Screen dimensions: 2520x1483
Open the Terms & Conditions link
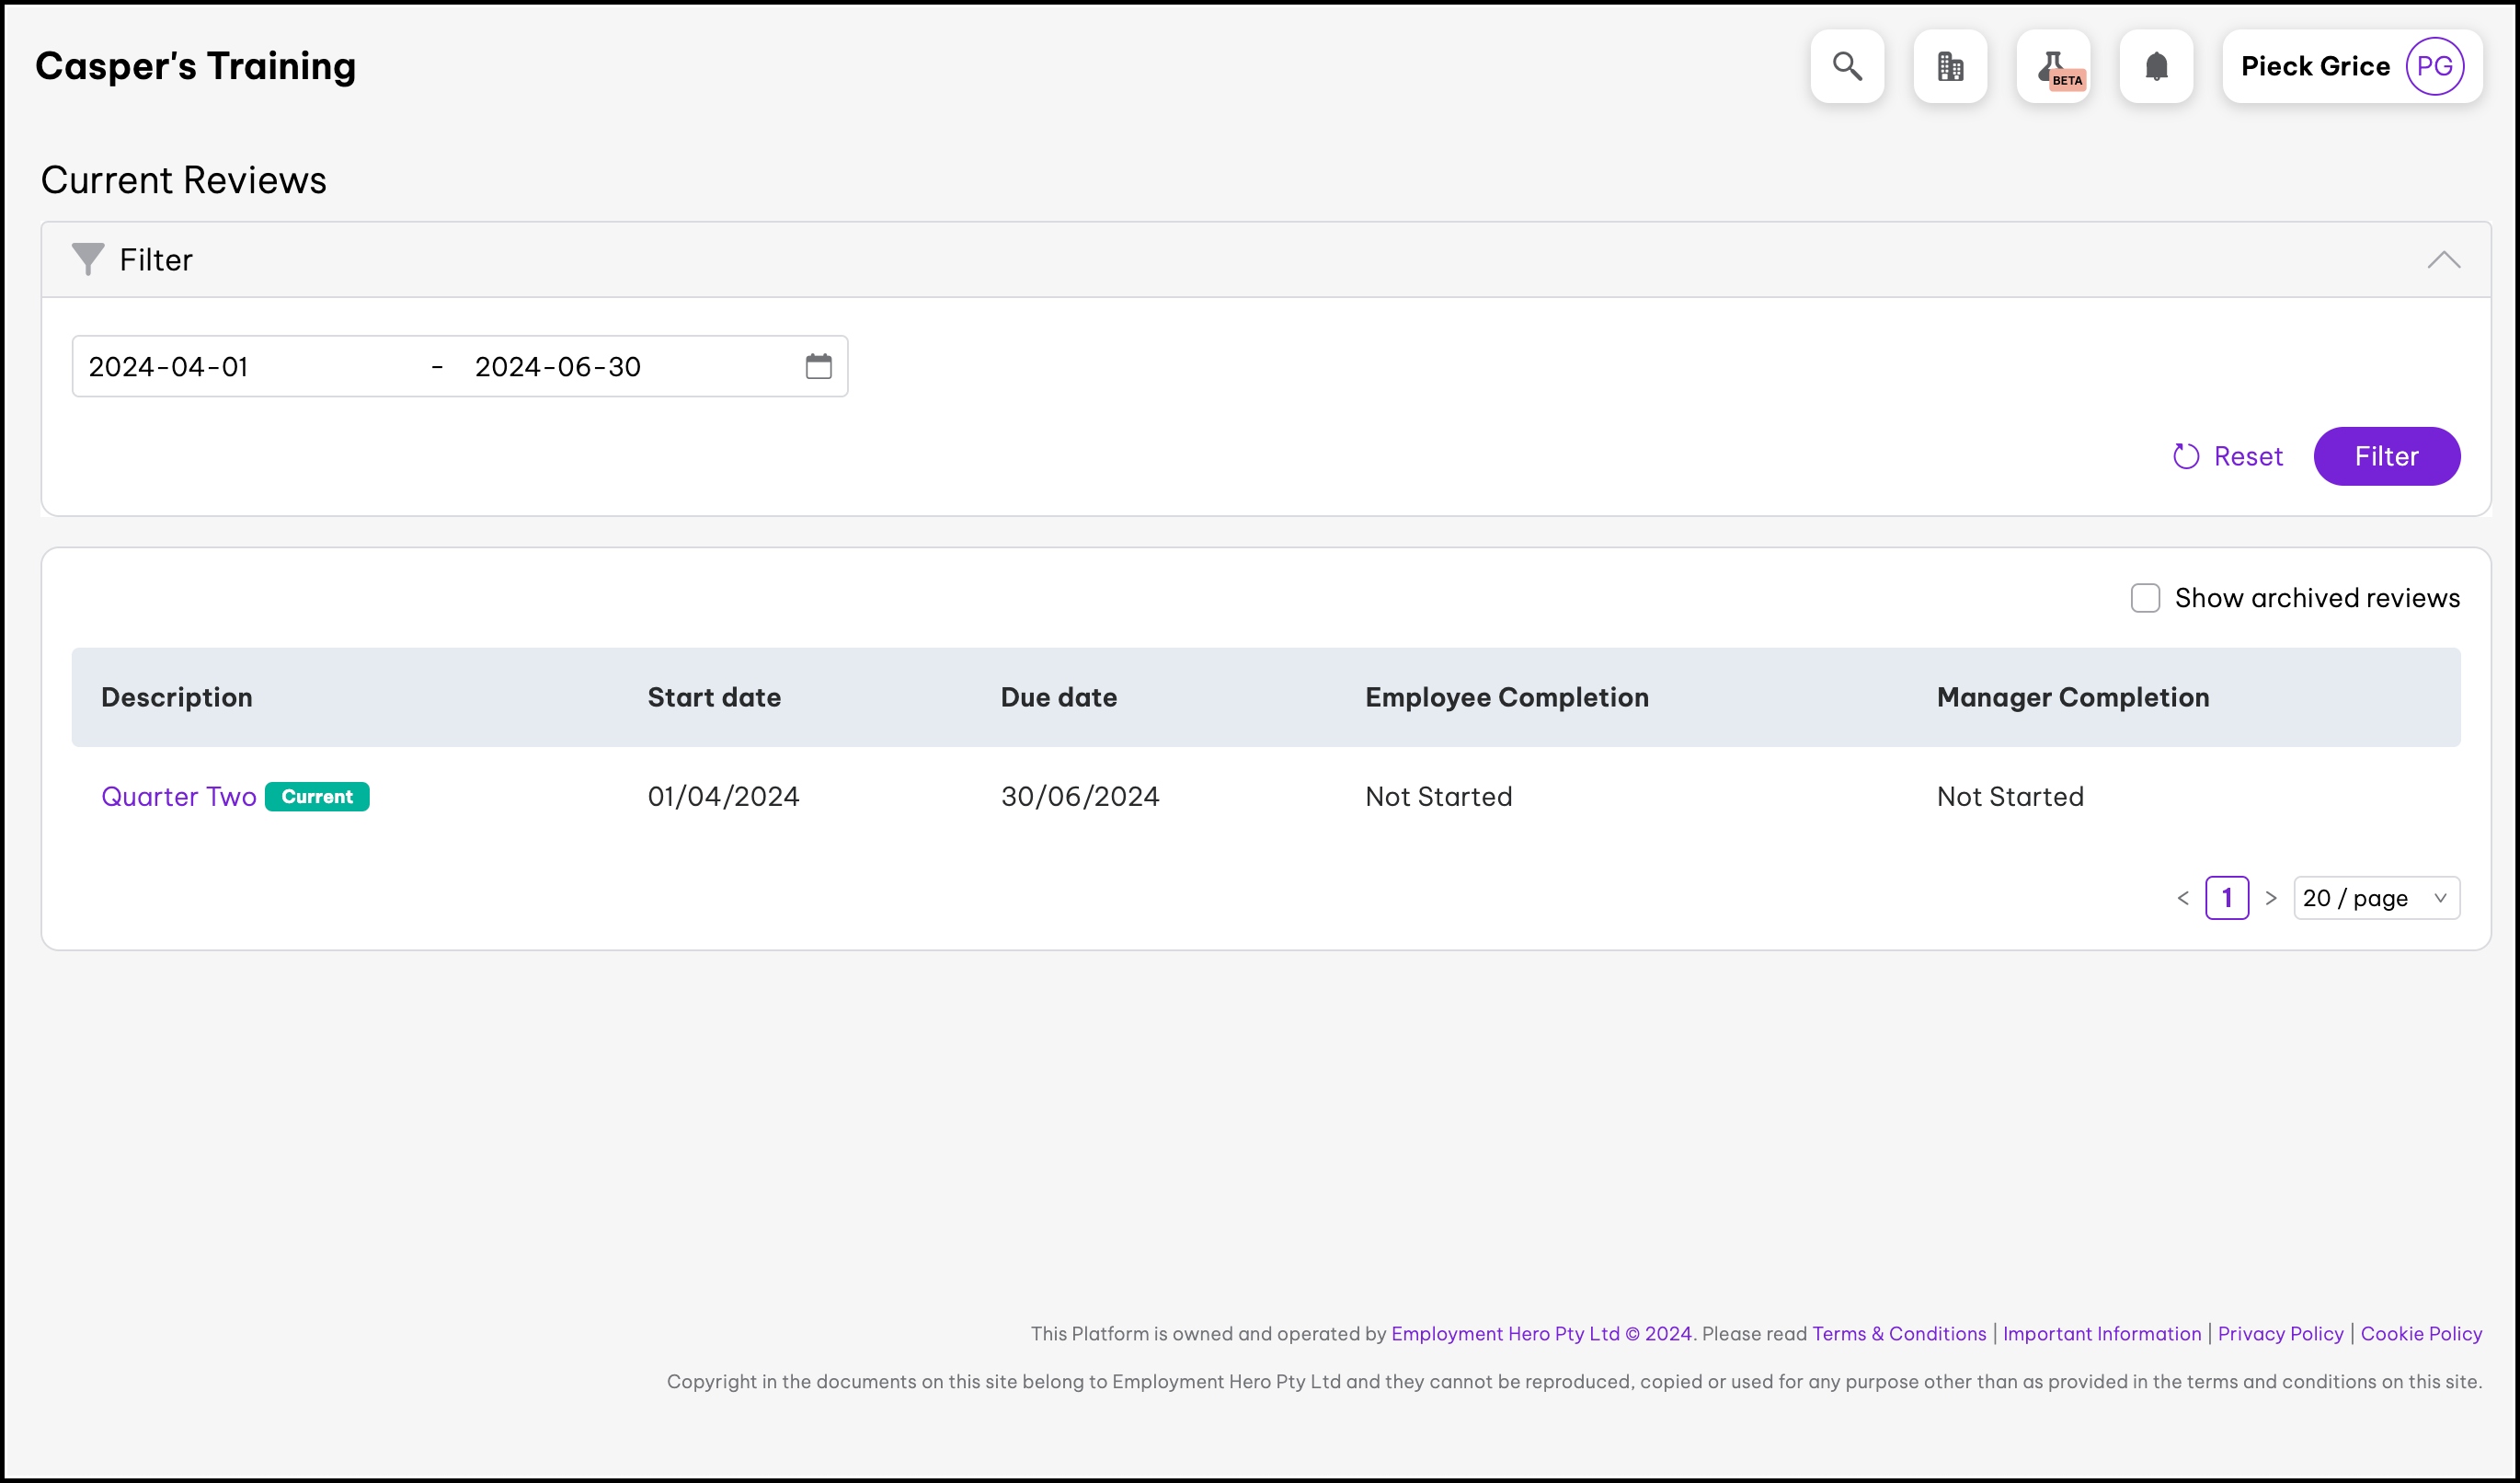click(1898, 1333)
